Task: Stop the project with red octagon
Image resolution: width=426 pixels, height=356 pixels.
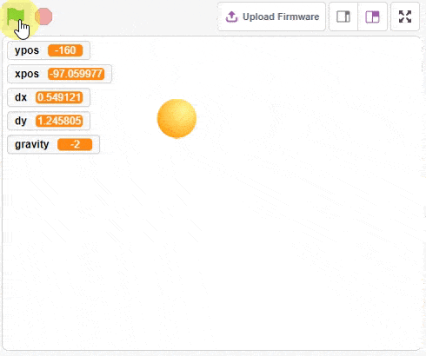Action: click(43, 16)
